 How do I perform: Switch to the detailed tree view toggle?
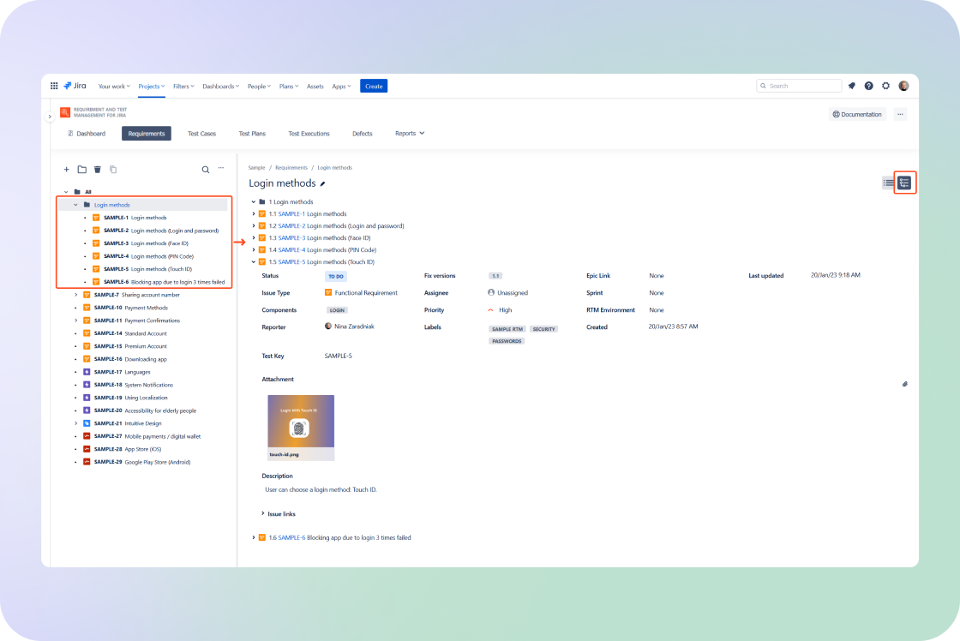tap(904, 183)
